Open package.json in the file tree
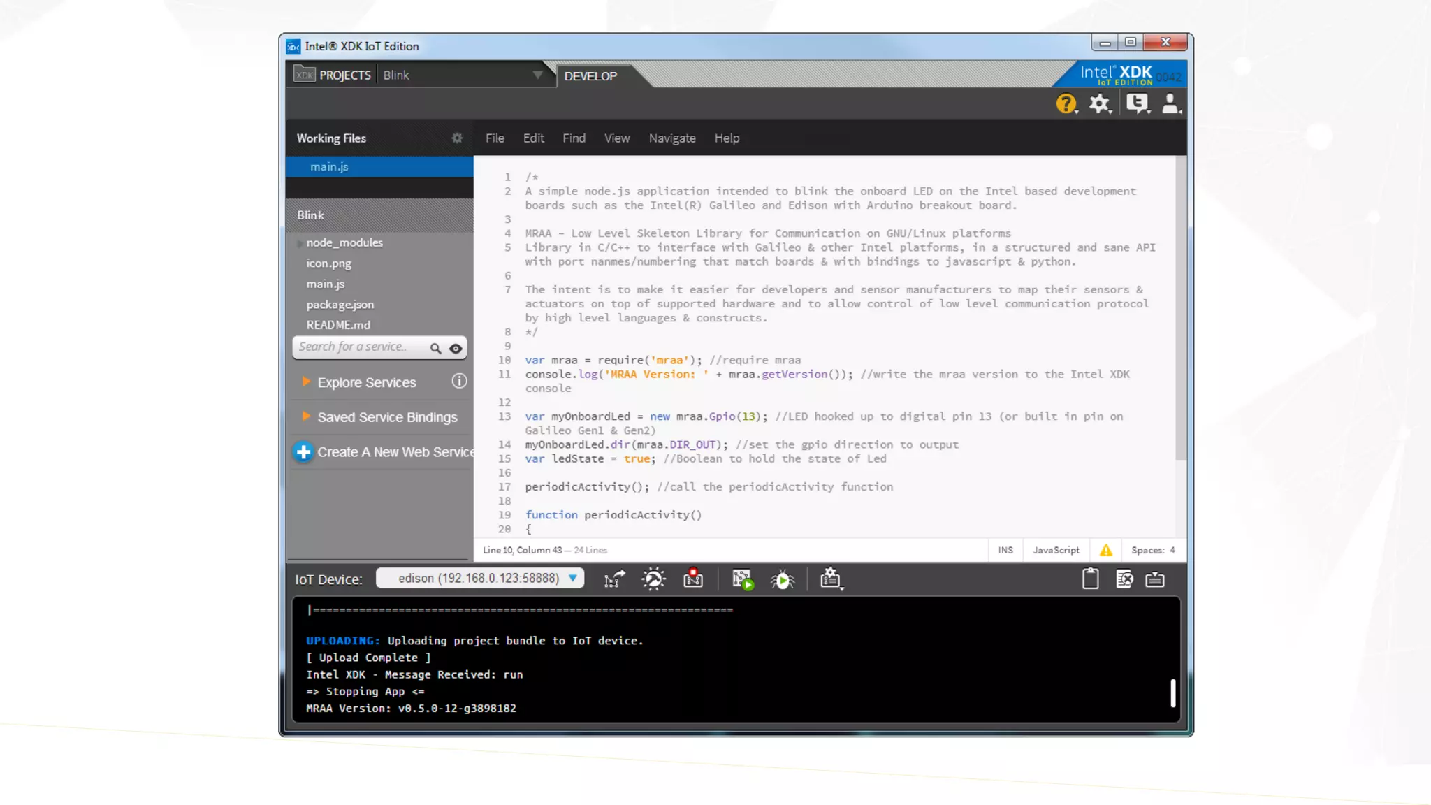This screenshot has width=1431, height=805. [340, 305]
